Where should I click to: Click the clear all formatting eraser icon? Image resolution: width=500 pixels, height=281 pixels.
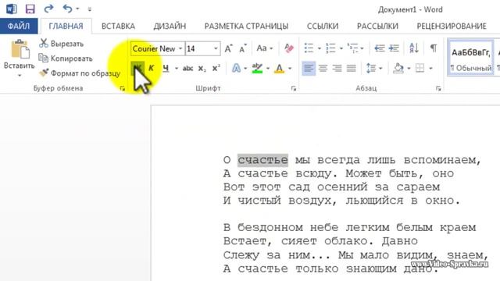(x=289, y=48)
